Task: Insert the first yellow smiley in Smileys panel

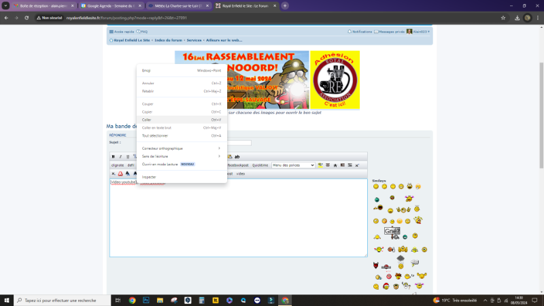Action: [376, 186]
